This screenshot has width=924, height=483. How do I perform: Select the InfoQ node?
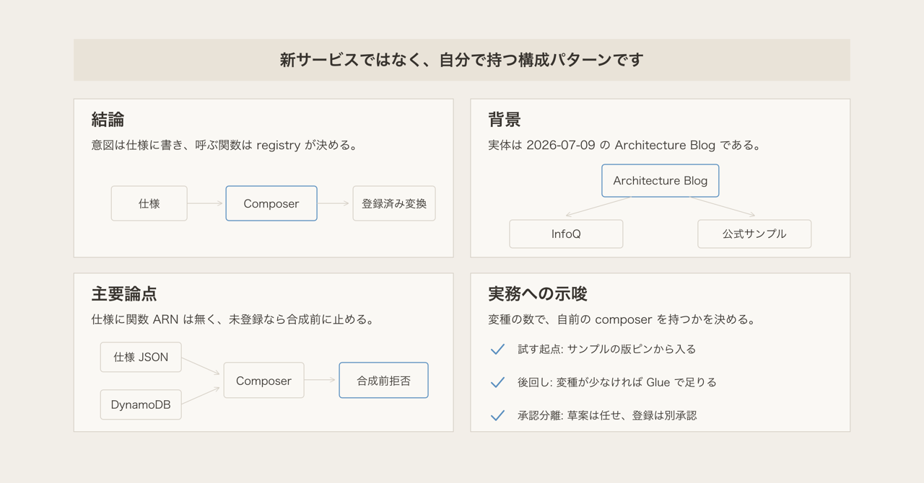coord(566,234)
